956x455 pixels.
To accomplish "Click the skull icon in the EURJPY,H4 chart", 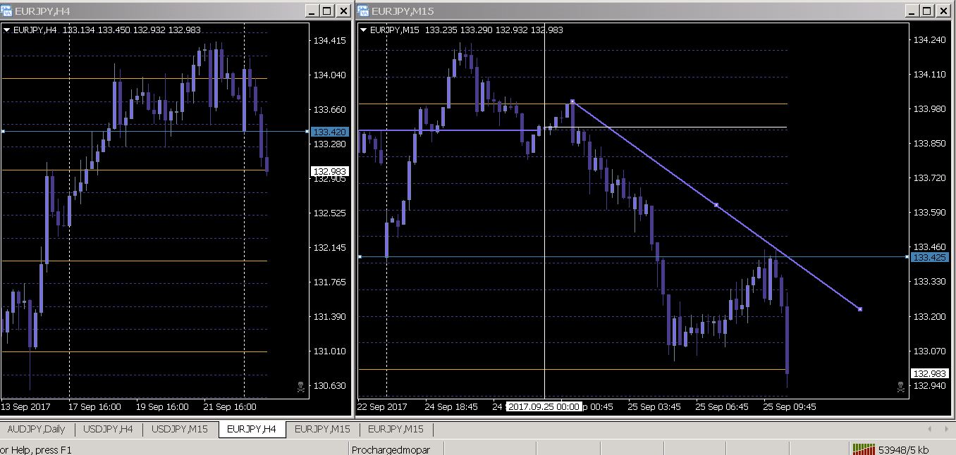I will (301, 387).
